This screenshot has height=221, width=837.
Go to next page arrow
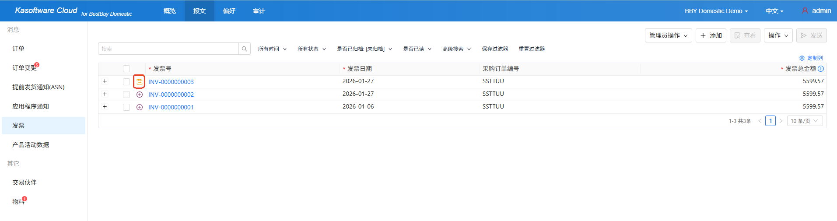(781, 121)
